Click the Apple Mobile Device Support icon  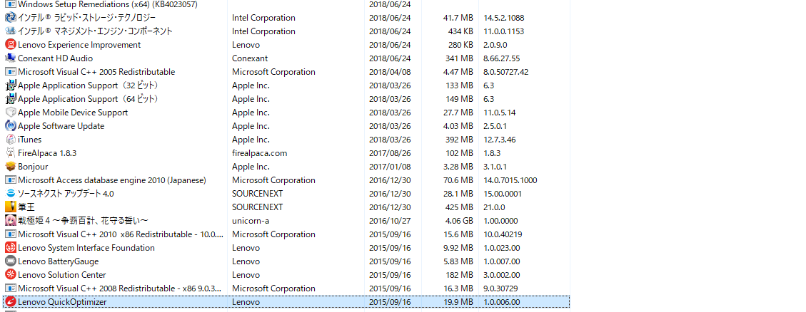click(x=10, y=113)
